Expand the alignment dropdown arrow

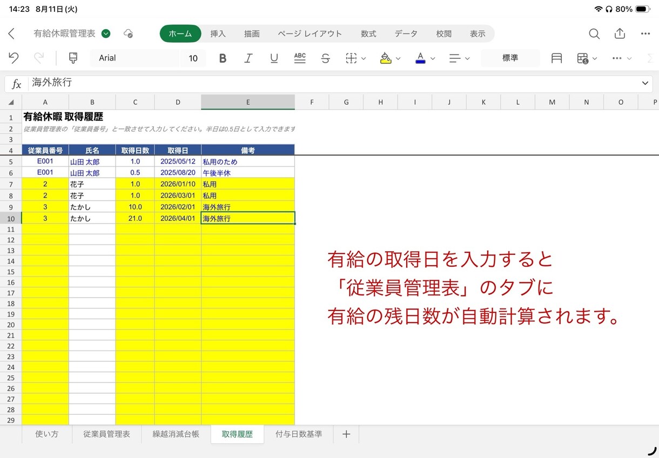coord(467,58)
